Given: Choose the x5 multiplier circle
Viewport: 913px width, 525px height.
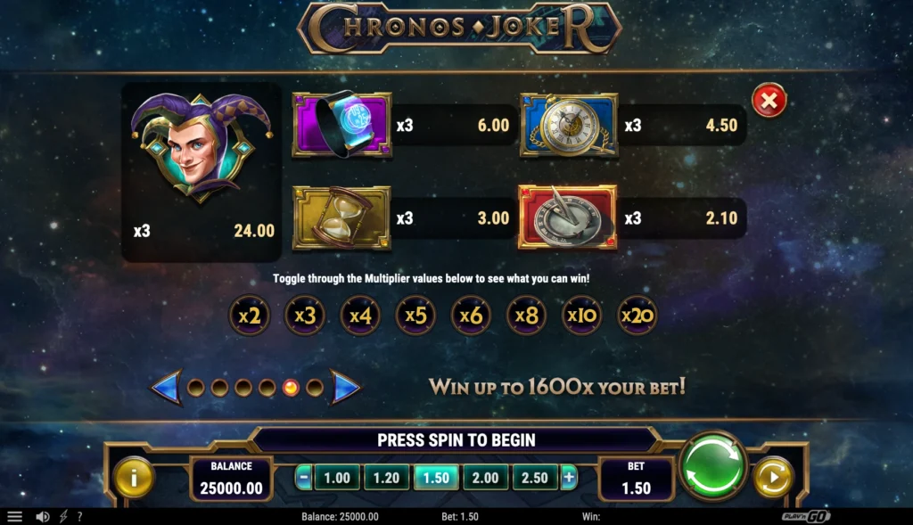Looking at the screenshot, I should tap(415, 316).
